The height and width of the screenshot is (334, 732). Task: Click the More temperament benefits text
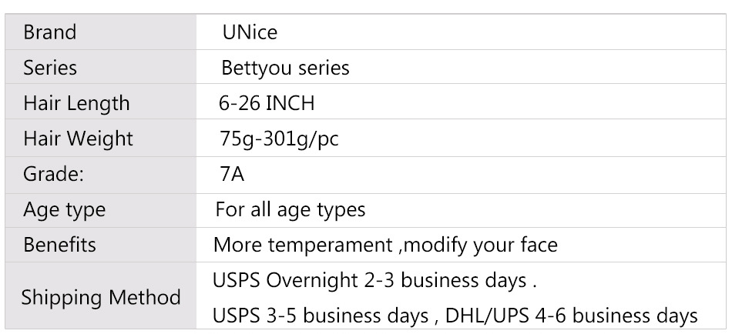[x=304, y=245]
